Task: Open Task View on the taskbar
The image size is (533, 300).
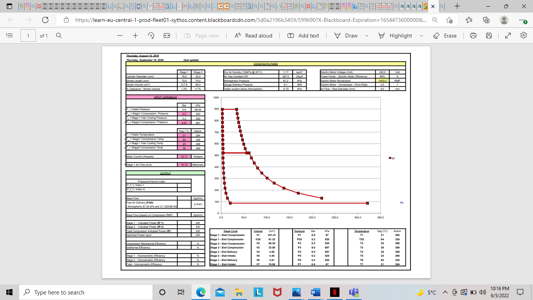Action: tap(181, 292)
